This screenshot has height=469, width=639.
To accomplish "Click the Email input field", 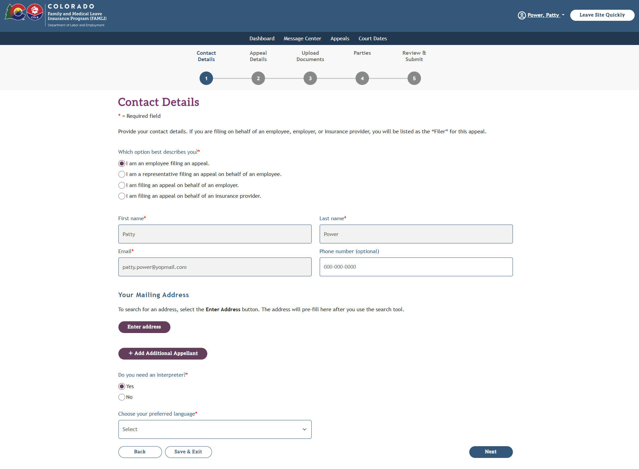I will (215, 267).
